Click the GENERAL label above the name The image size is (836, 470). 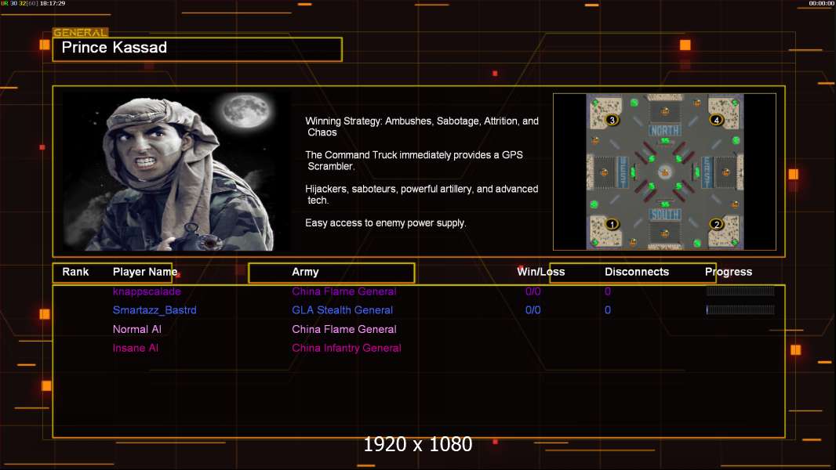click(x=80, y=32)
